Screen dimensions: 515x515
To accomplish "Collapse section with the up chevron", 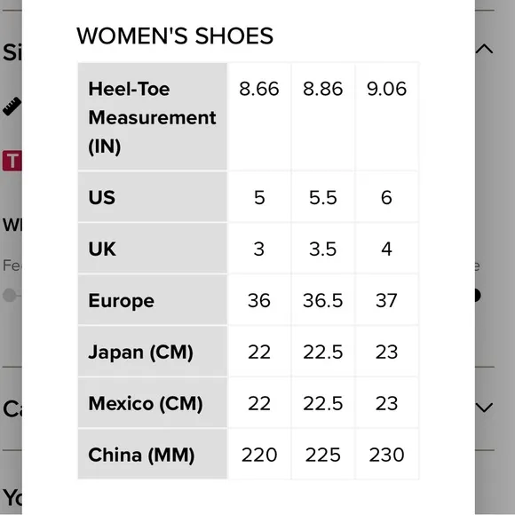I will coord(484,49).
